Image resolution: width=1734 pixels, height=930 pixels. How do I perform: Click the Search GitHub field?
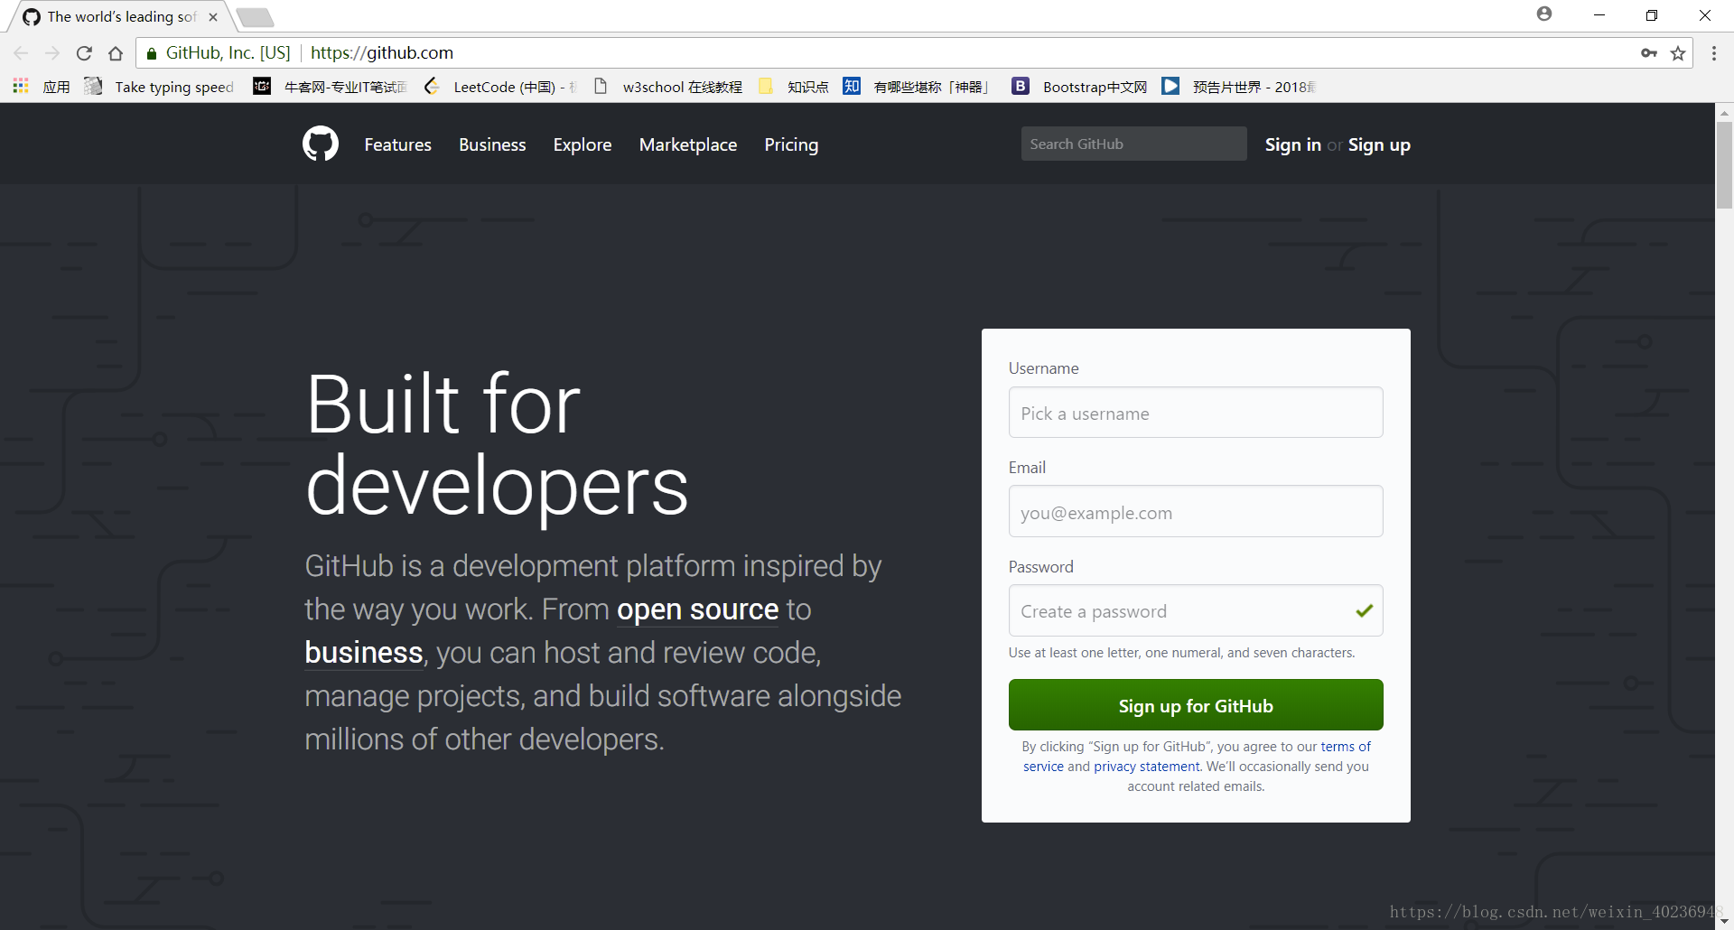coord(1133,144)
